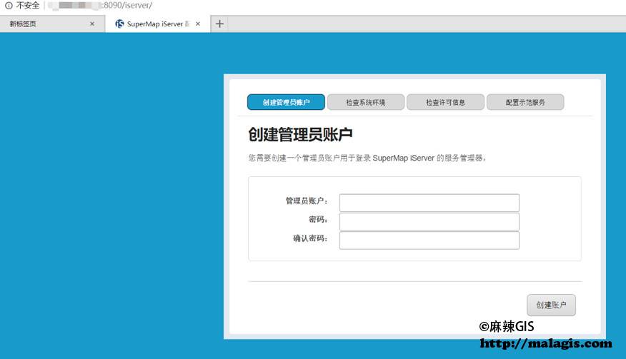Image resolution: width=626 pixels, height=359 pixels.
Task: Focus the 确认密码 input field
Action: pyautogui.click(x=429, y=241)
